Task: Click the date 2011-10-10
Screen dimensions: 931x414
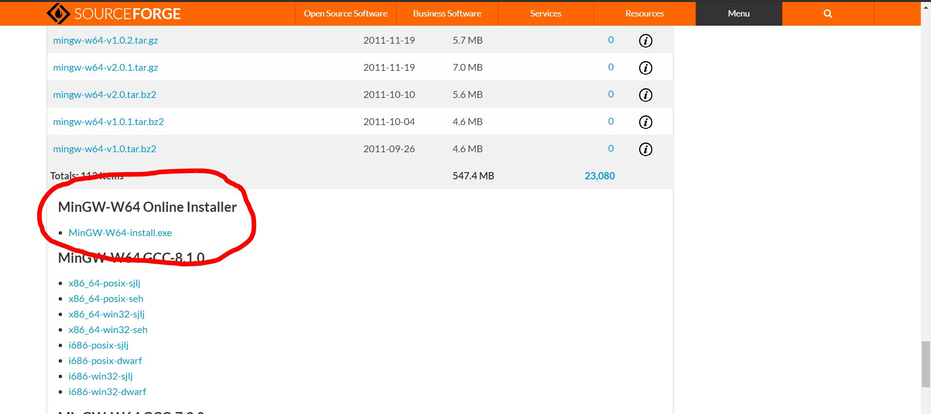Action: point(389,95)
